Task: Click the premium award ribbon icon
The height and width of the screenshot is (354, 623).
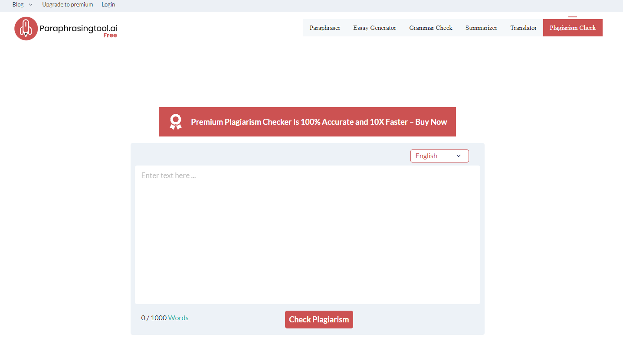Action: (x=176, y=122)
